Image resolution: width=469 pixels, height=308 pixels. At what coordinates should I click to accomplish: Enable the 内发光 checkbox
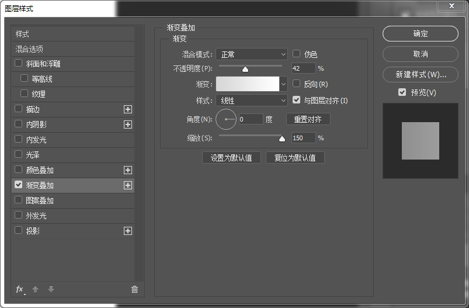click(18, 139)
